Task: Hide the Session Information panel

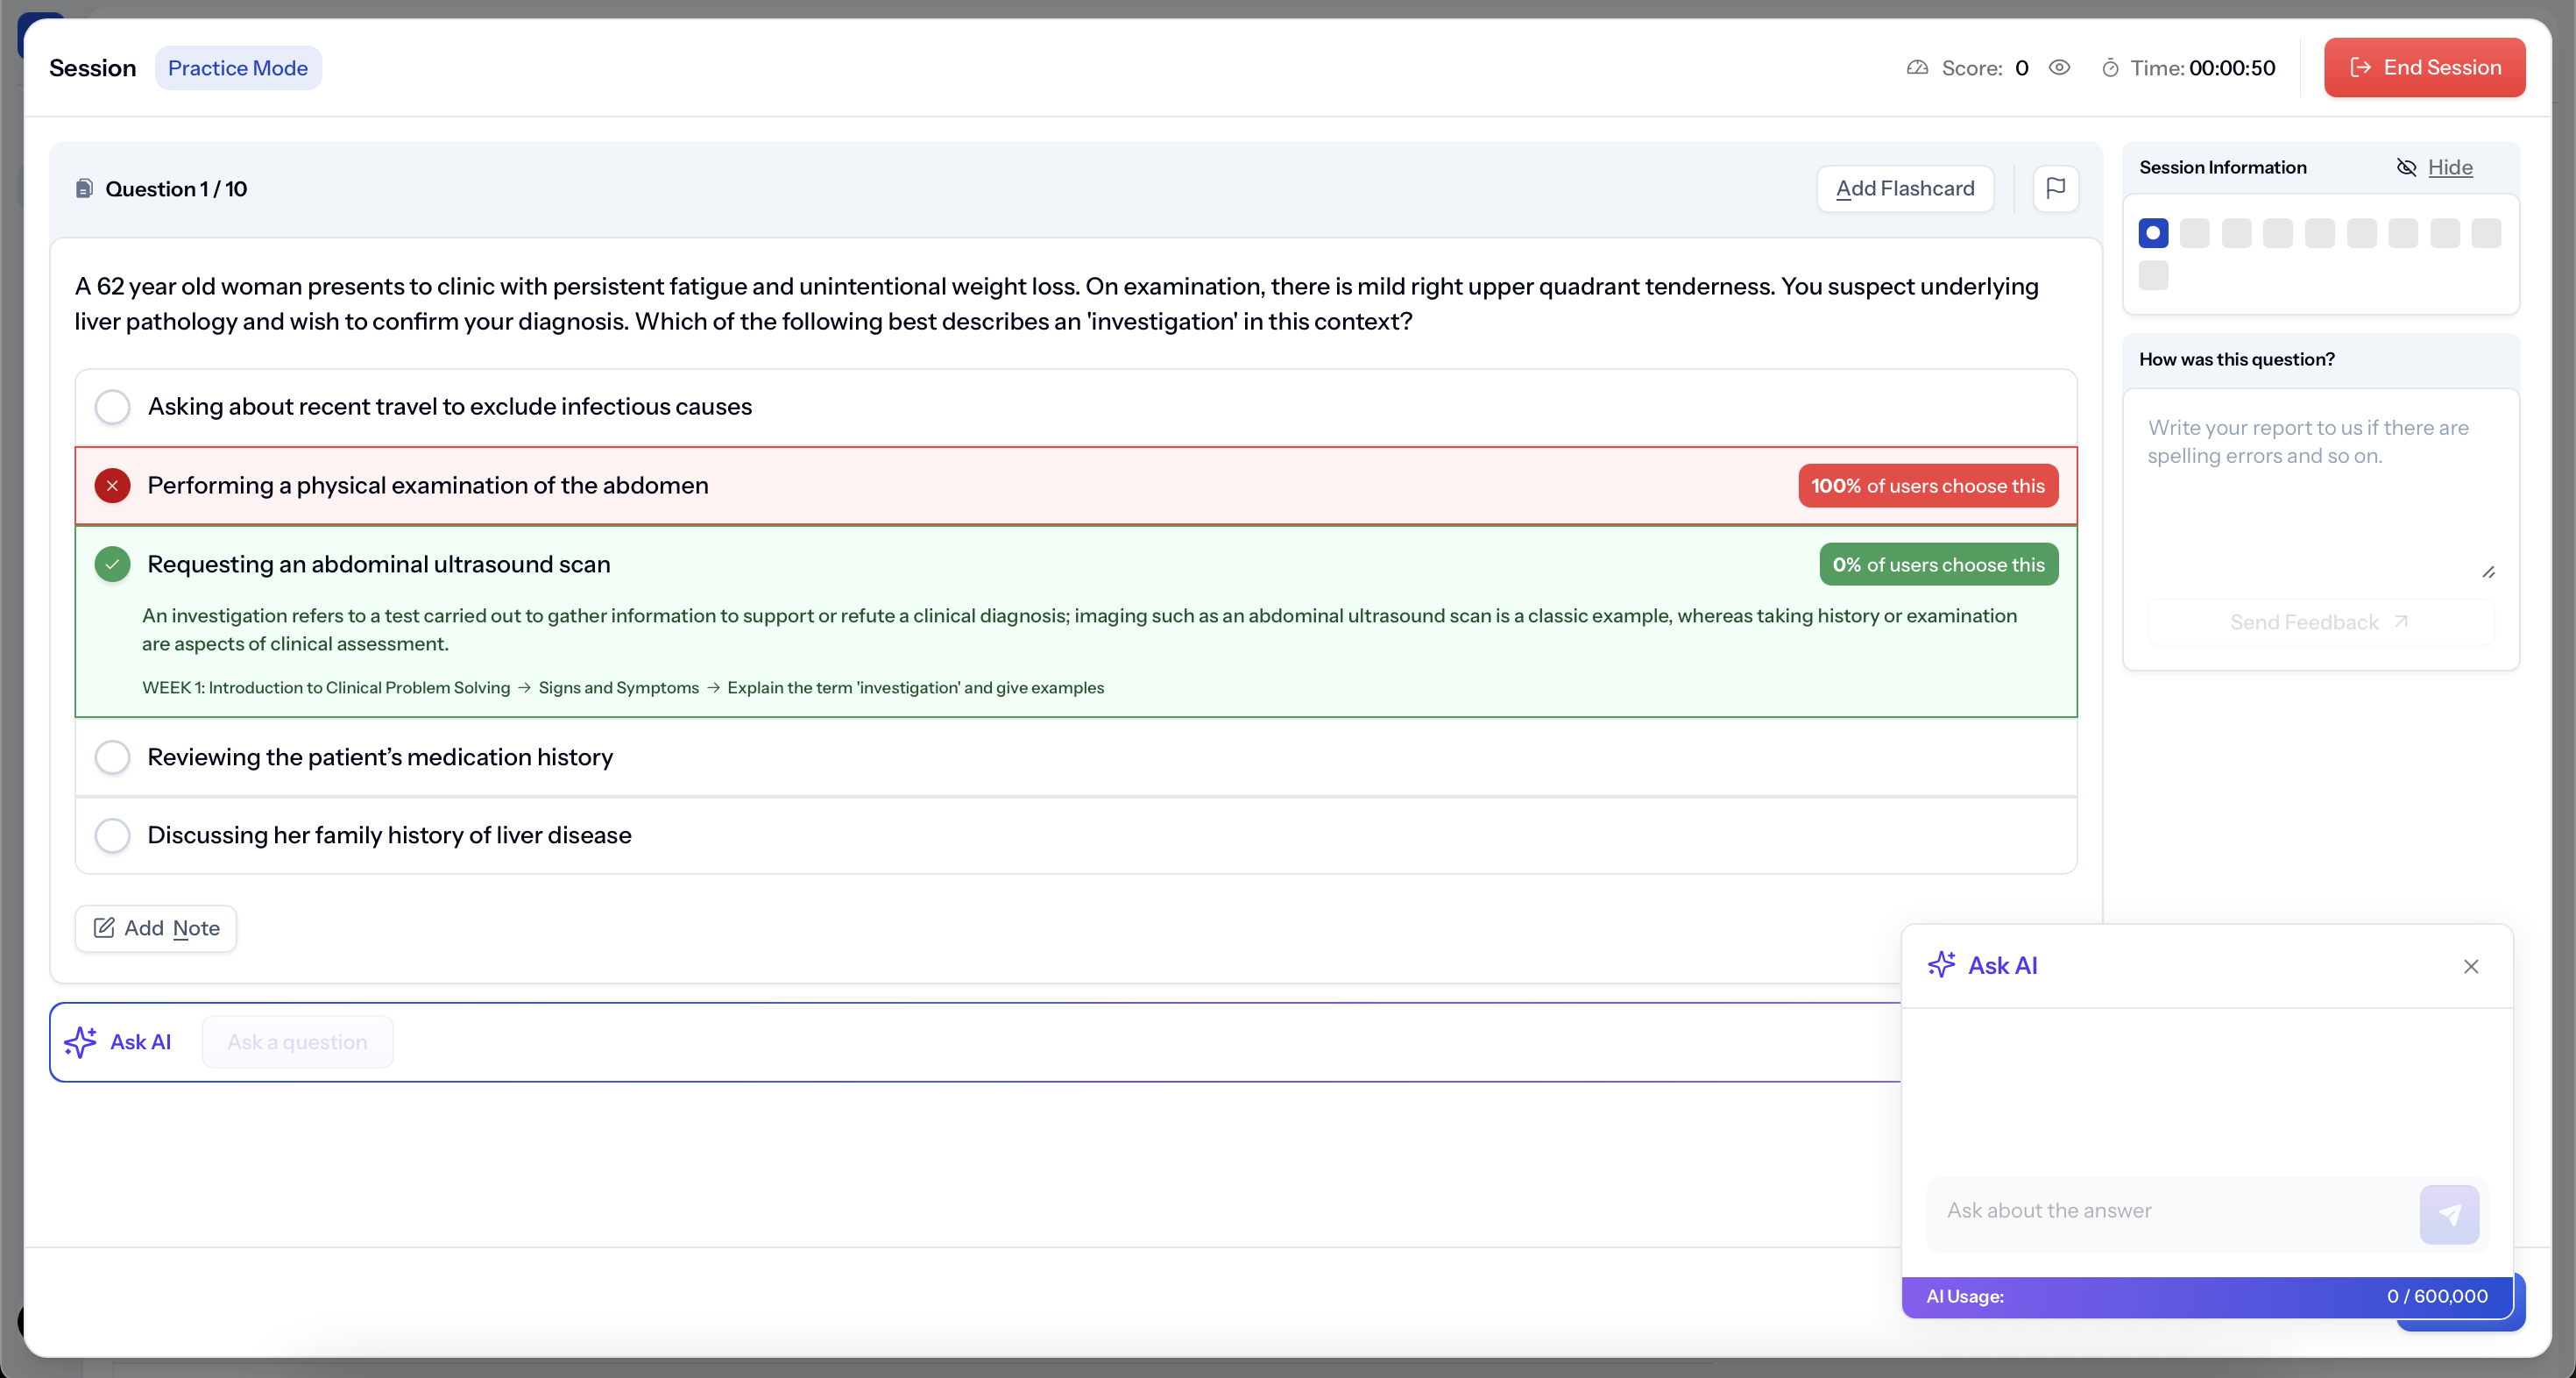Action: 2449,167
